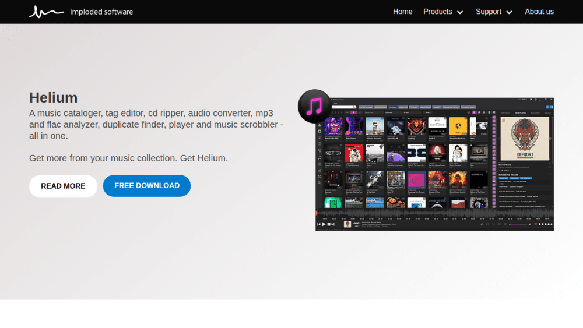Click the imploded software waveform logo

point(47,12)
